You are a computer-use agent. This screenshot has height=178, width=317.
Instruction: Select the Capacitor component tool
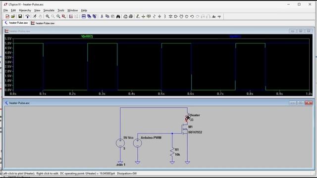point(159,16)
